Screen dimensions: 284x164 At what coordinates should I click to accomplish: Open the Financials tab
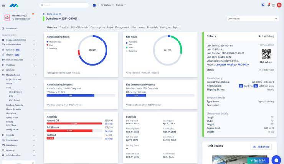point(152,28)
